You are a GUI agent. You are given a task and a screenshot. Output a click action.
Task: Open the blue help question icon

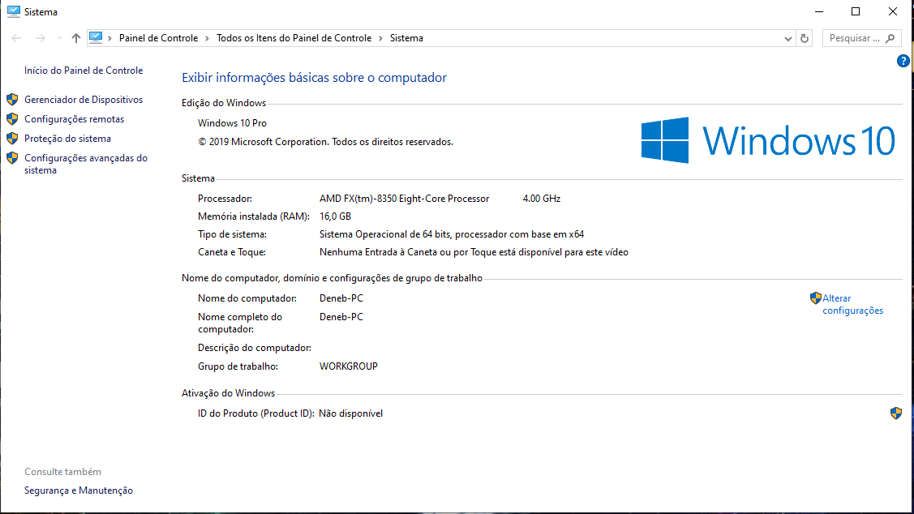903,61
